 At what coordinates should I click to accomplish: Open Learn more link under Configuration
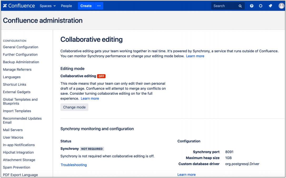[x=187, y=175]
